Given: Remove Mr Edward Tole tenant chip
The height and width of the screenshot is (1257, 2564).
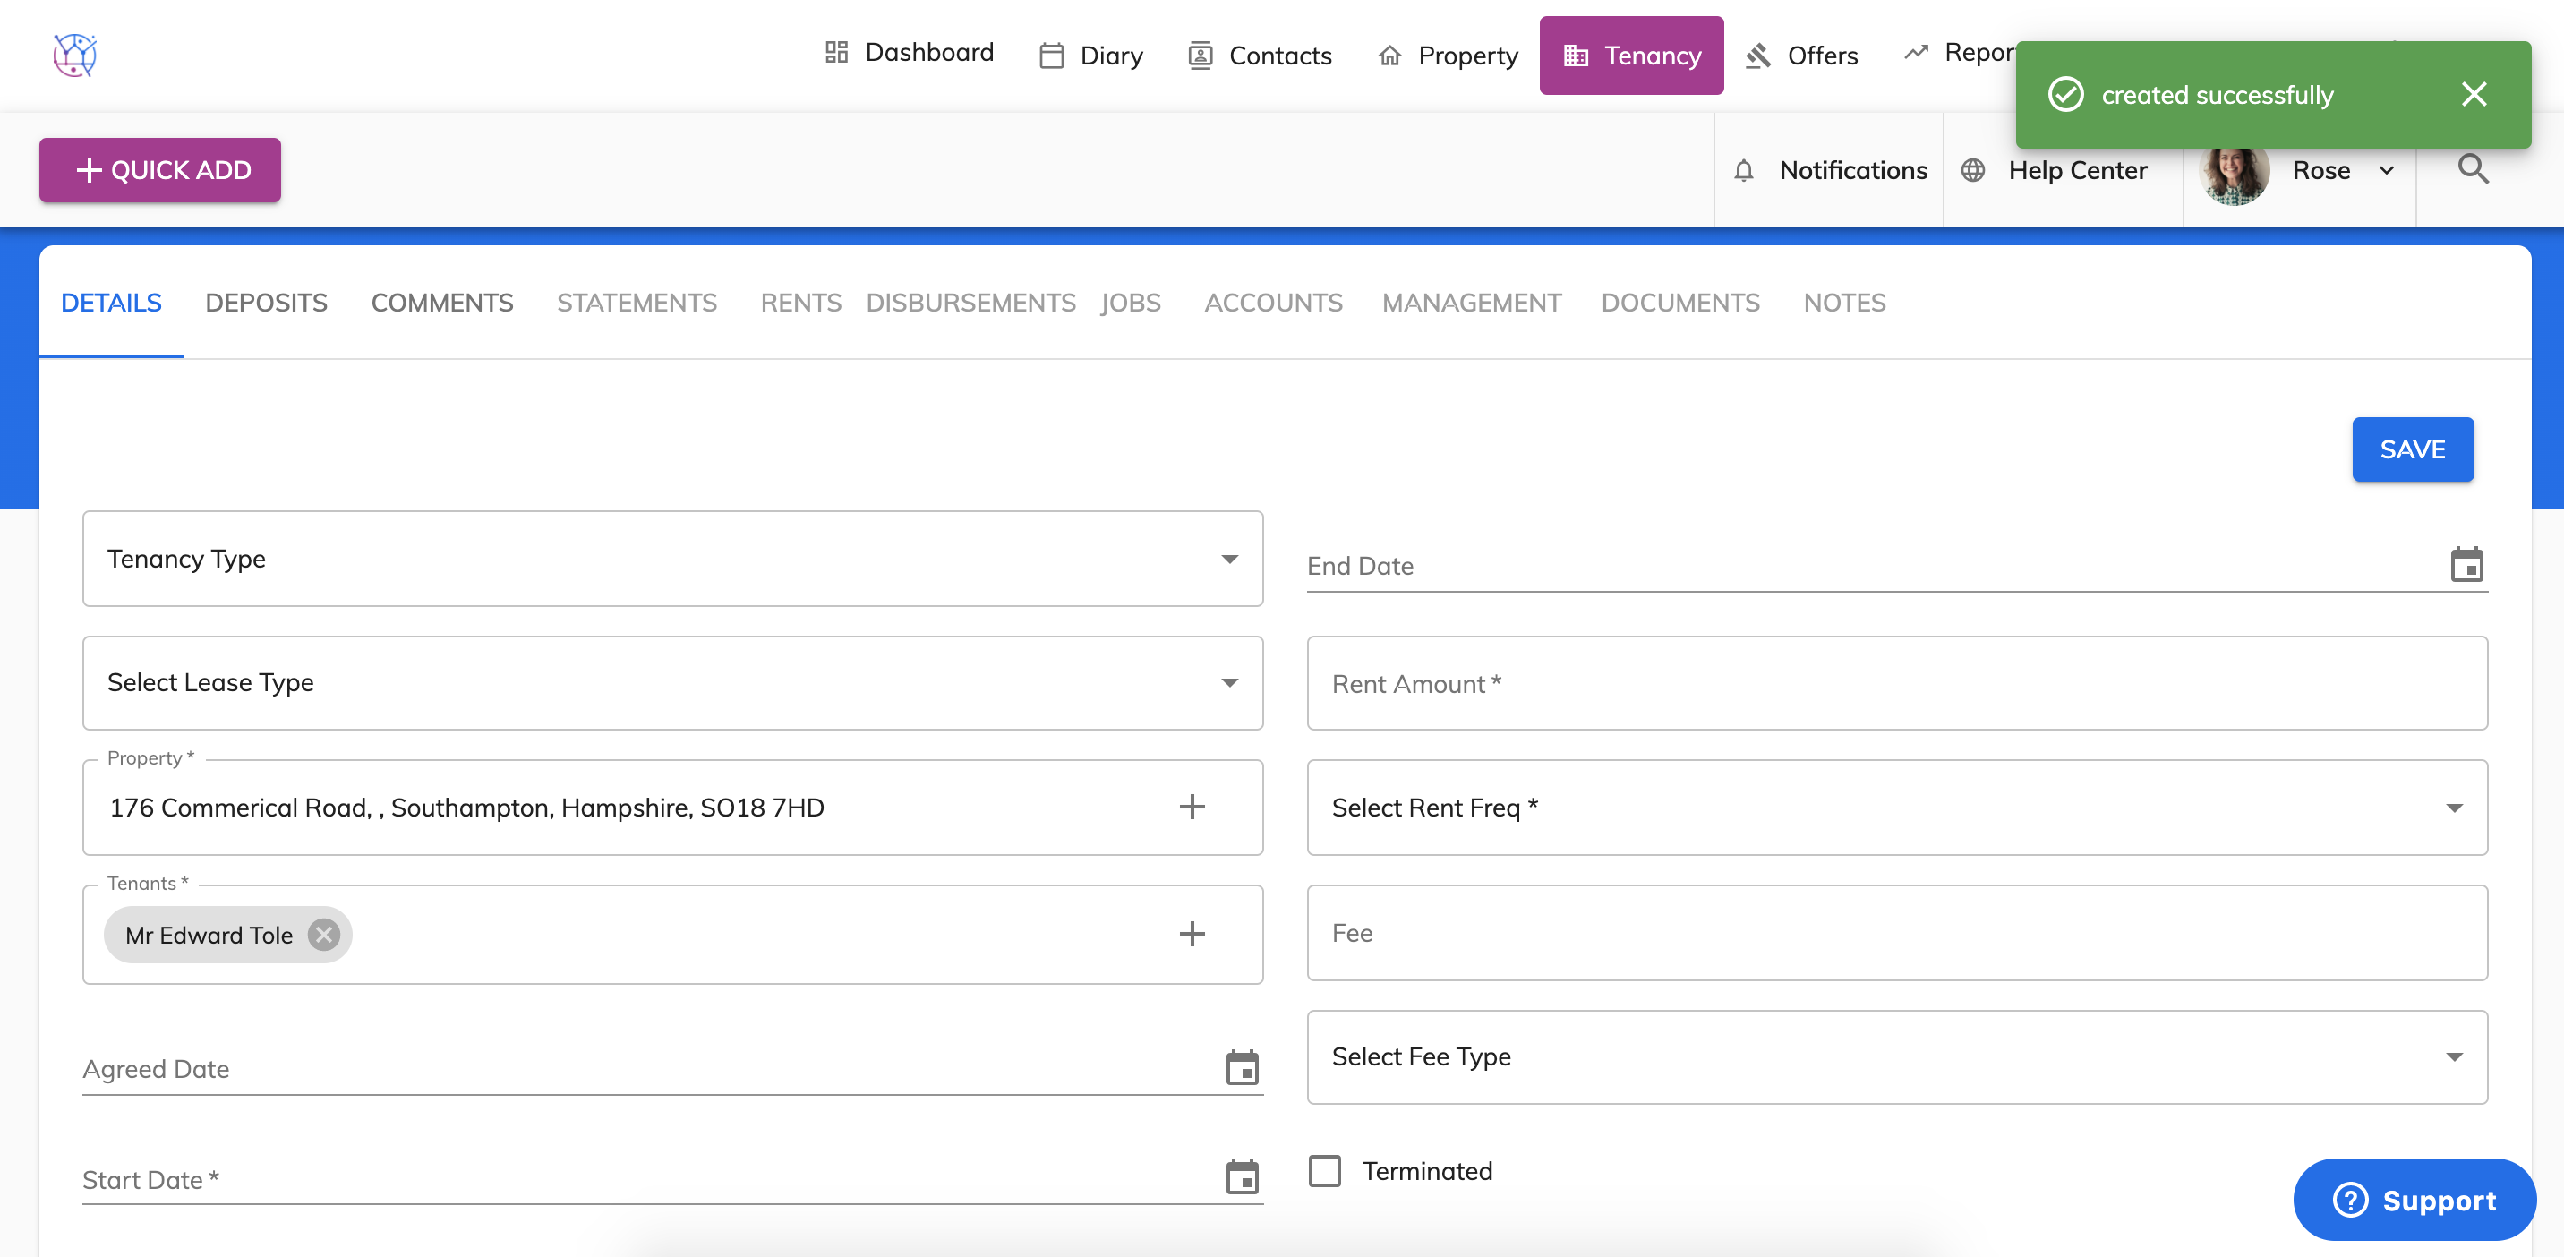Looking at the screenshot, I should pyautogui.click(x=323, y=935).
